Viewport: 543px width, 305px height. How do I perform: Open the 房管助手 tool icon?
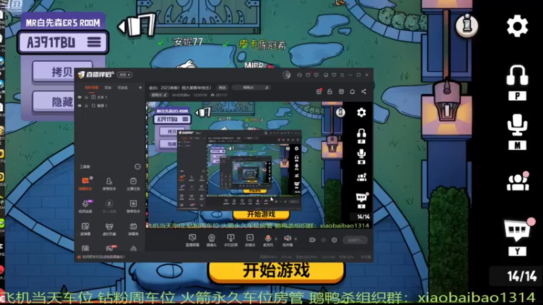tap(109, 183)
